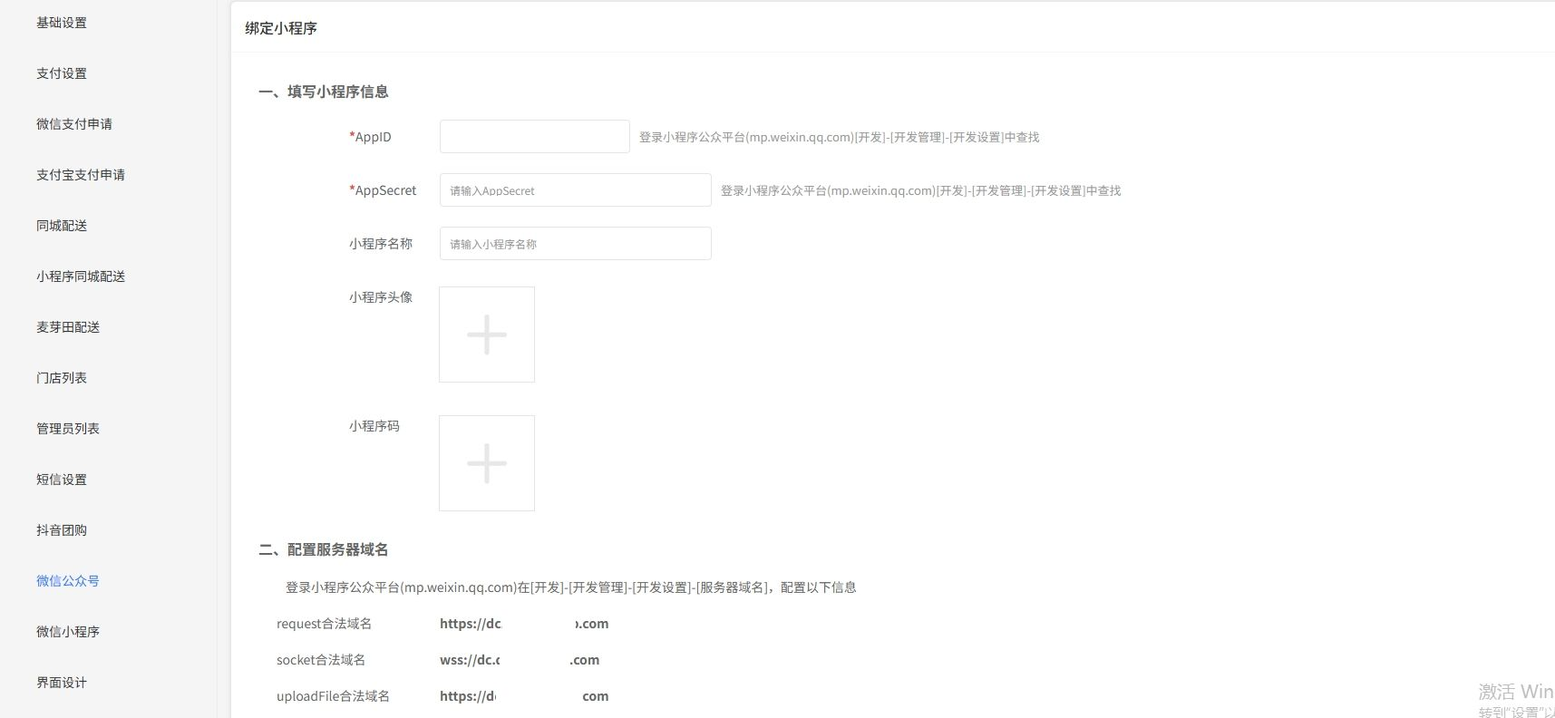Go to 门店列表
Viewport: 1555px width, 718px height.
62,378
